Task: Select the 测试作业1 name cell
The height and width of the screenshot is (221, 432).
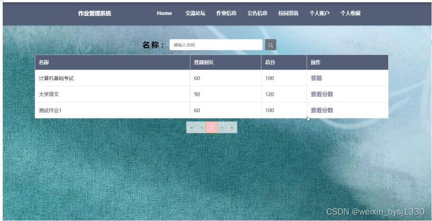Action: [112, 110]
